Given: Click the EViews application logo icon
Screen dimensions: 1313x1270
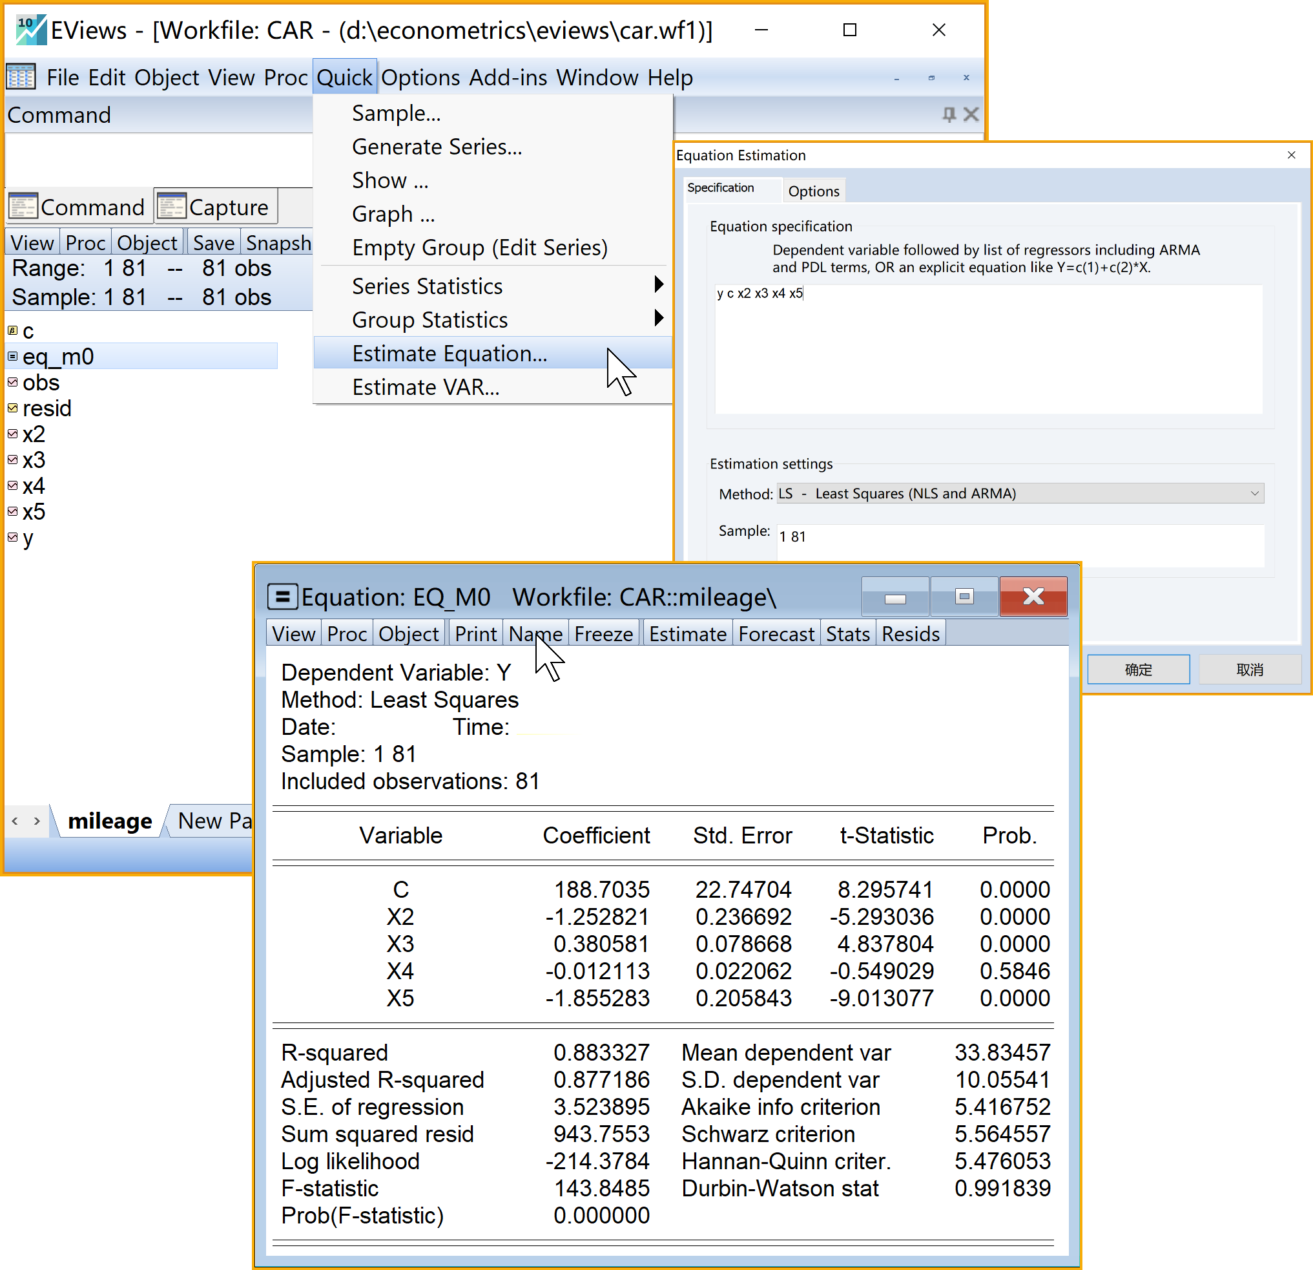Looking at the screenshot, I should click(x=30, y=30).
